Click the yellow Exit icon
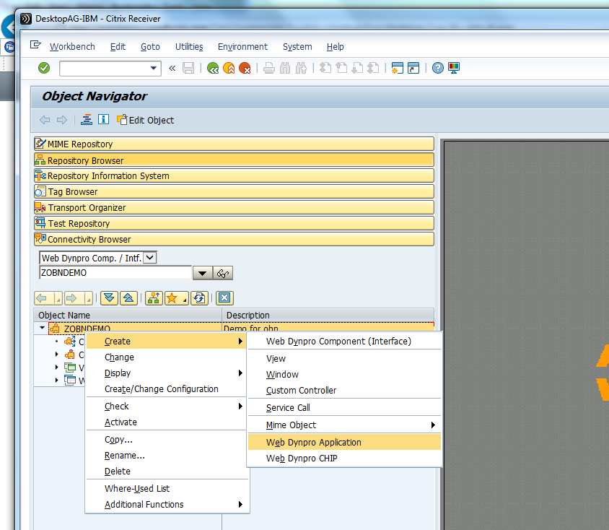The height and width of the screenshot is (530, 609). (229, 69)
